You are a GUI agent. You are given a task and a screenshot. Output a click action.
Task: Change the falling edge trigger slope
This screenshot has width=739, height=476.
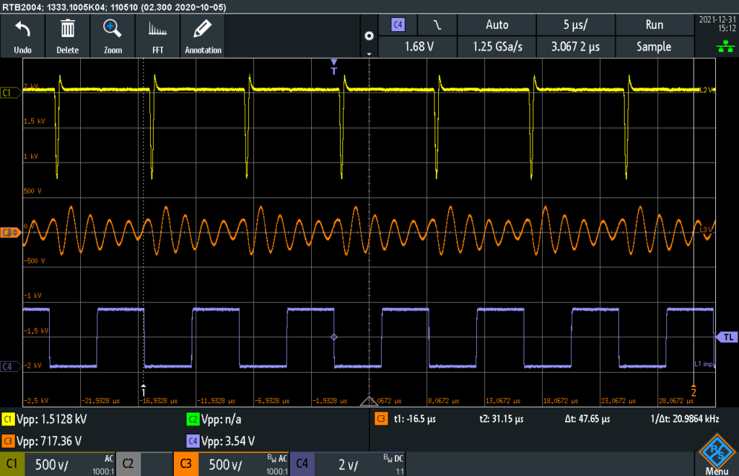tap(437, 25)
